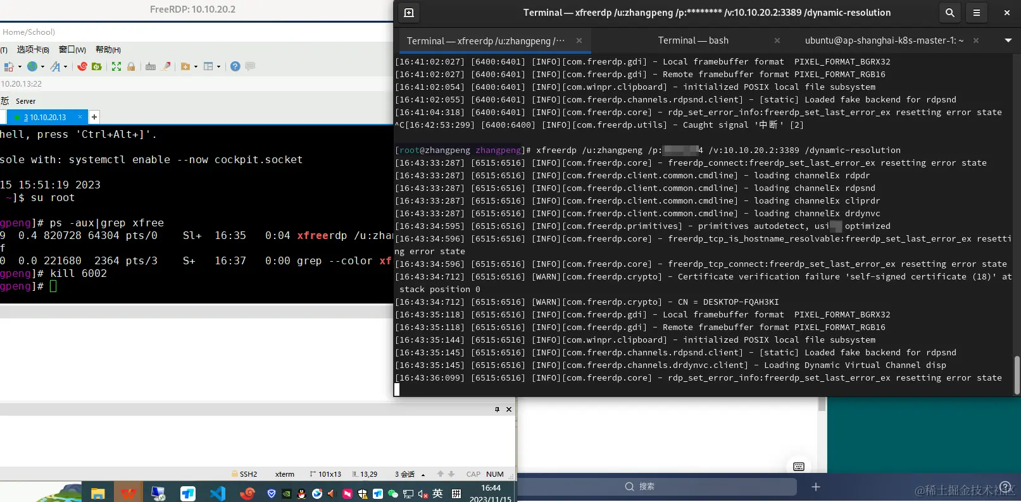Viewport: 1021px width, 502px height.
Task: Open the 窗口(W) menu
Action: pos(72,49)
